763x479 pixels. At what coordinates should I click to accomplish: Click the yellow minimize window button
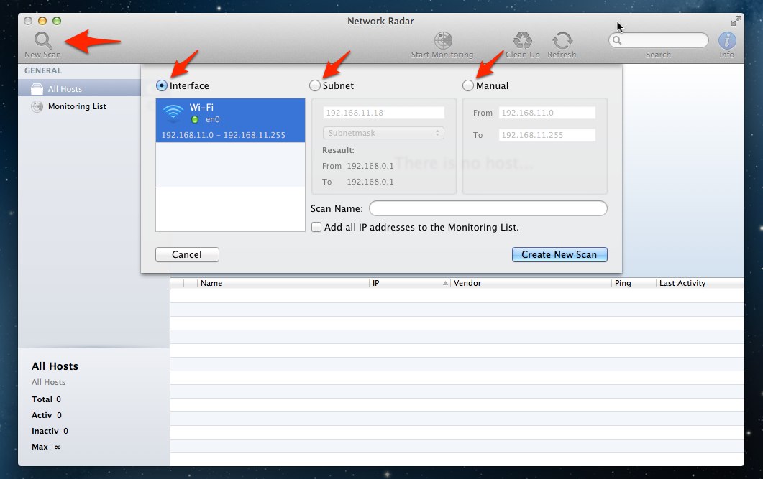coord(42,21)
